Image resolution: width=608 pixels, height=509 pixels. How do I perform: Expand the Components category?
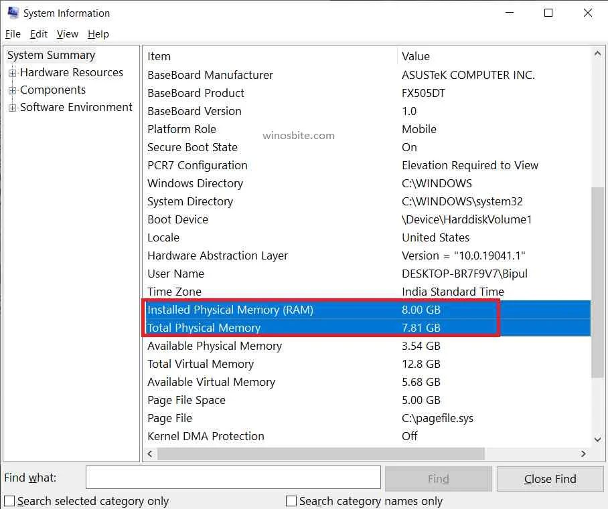coord(13,90)
